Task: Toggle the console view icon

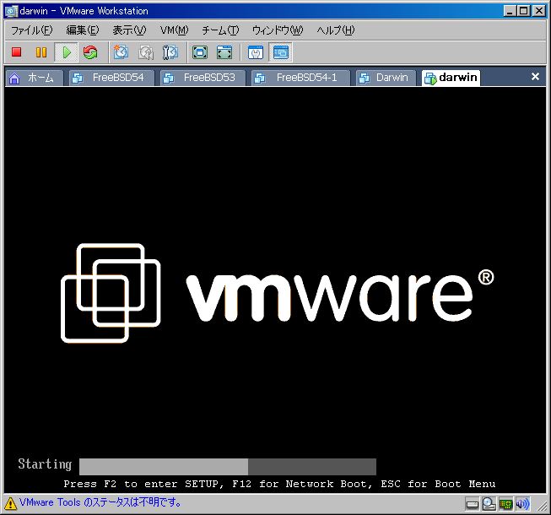Action: (x=280, y=52)
